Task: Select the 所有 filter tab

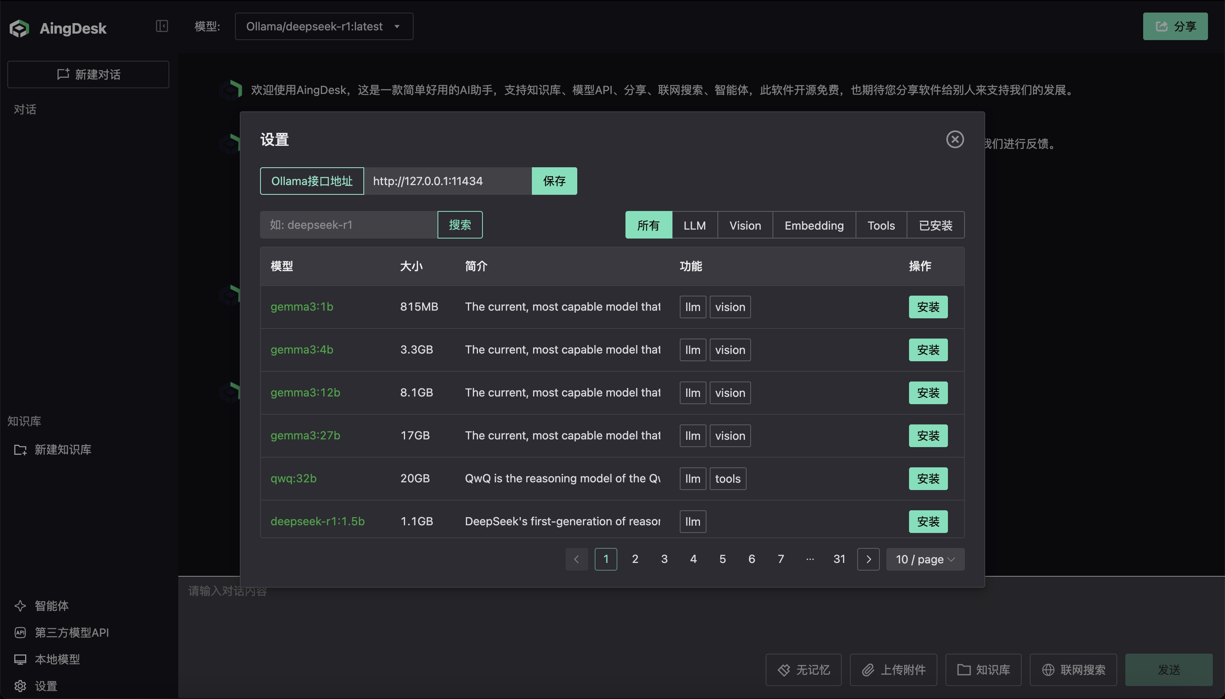Action: click(648, 225)
